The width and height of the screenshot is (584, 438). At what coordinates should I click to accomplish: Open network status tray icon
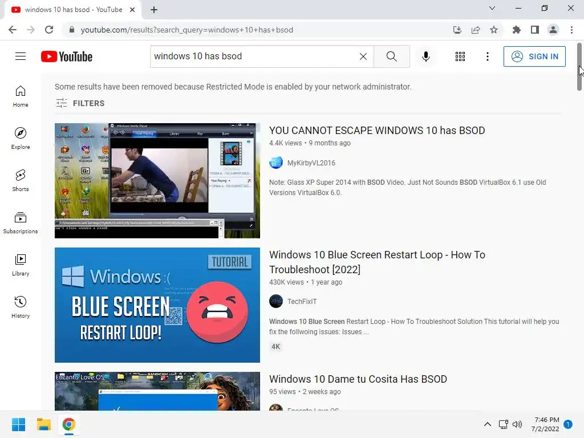[503, 424]
